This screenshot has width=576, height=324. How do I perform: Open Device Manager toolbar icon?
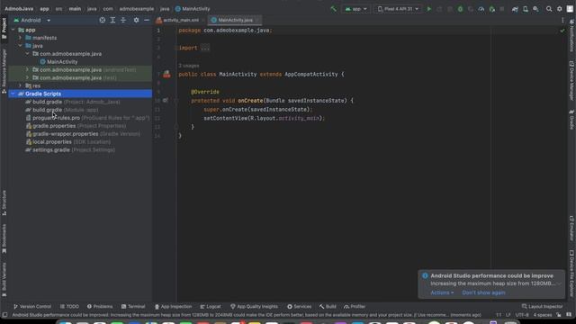[526, 9]
